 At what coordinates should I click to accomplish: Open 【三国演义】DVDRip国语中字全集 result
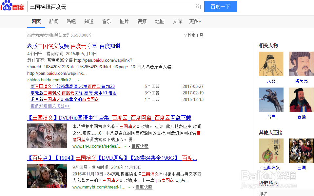(109, 118)
